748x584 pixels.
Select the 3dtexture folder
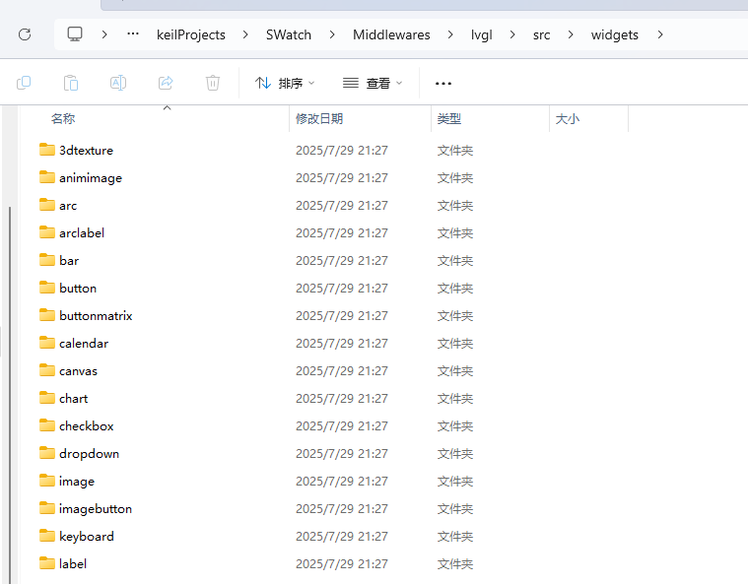coord(86,151)
